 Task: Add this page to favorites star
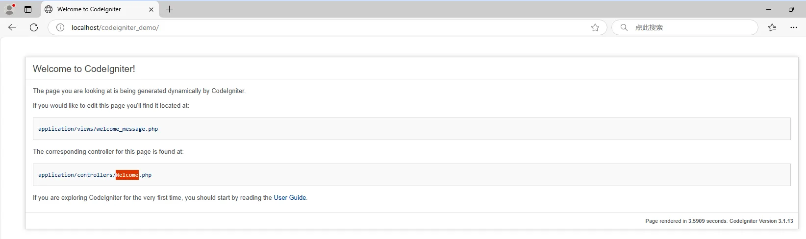point(595,27)
